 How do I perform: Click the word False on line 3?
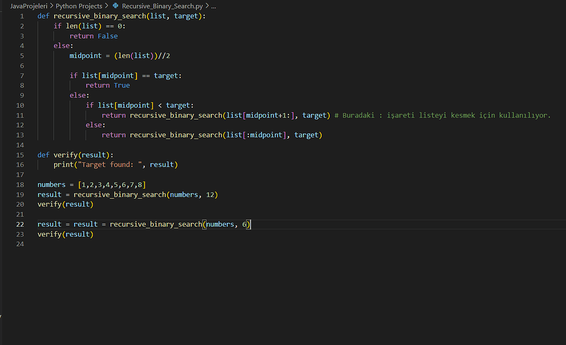coord(107,35)
